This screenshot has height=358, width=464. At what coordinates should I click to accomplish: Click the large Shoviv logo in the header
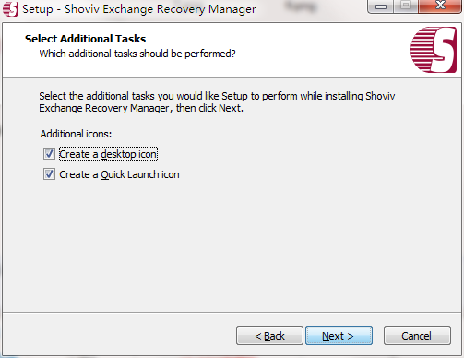tap(434, 50)
